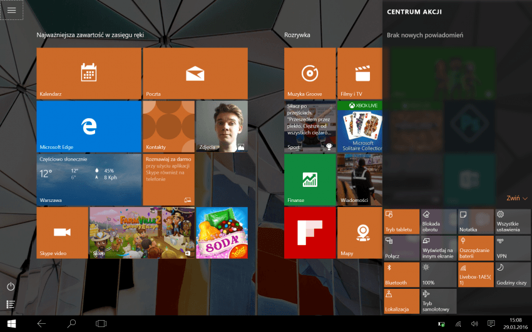Click the battery tray icon
This screenshot has height=332, width=532.
441,324
